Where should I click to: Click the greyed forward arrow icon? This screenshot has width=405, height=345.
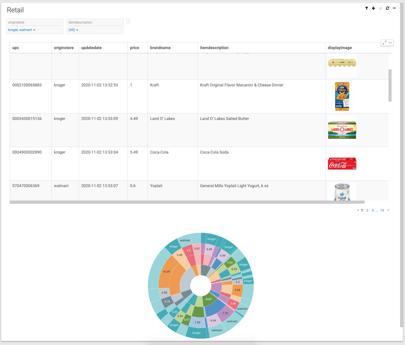(380, 8)
